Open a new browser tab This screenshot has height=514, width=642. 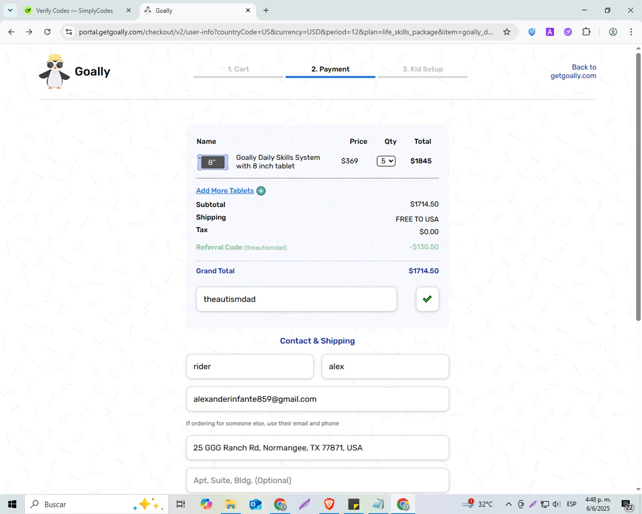coord(266,10)
